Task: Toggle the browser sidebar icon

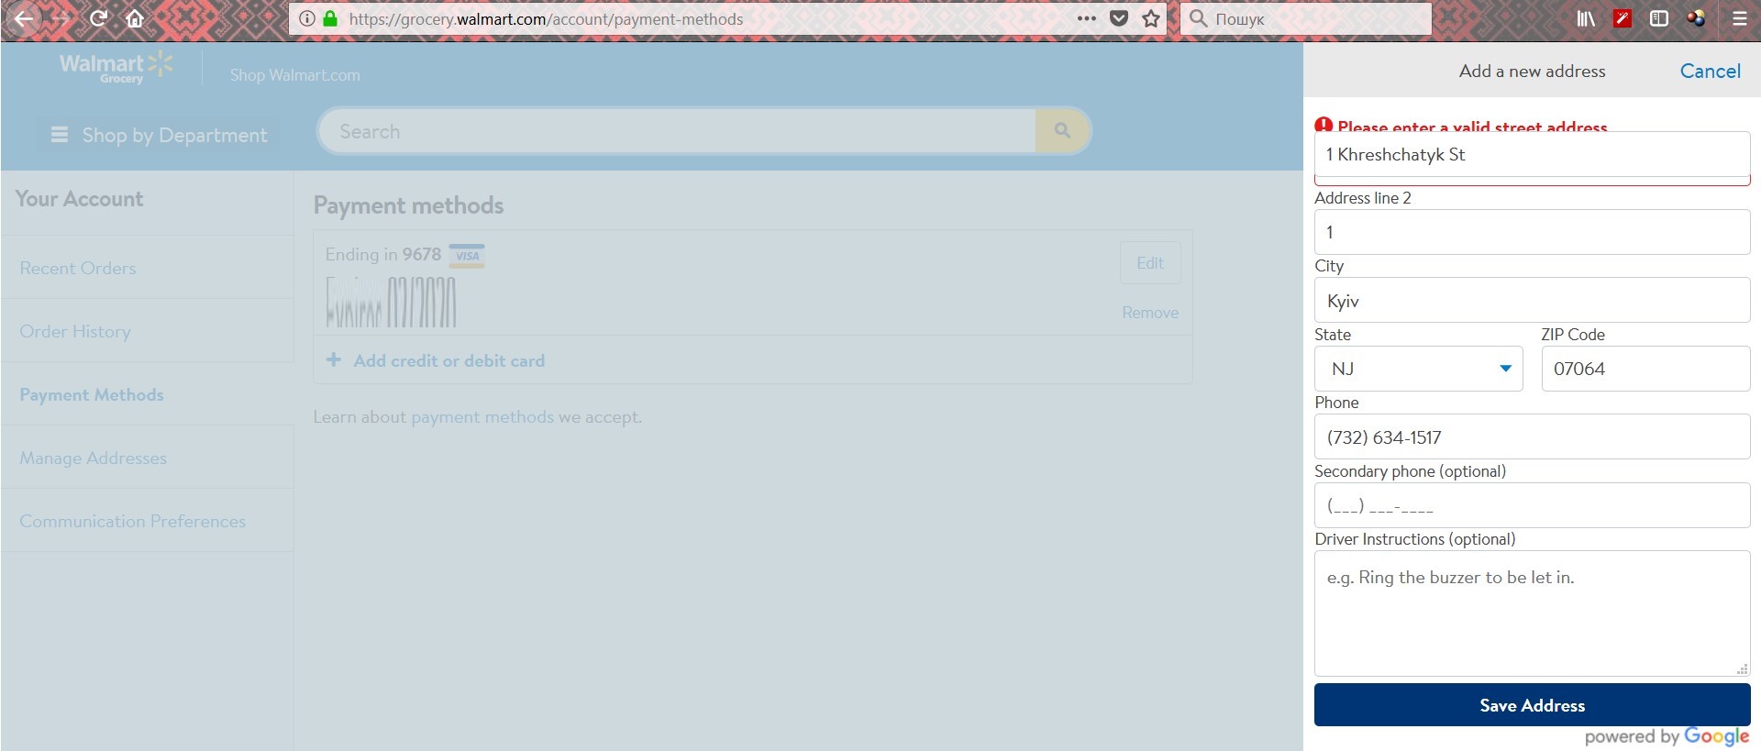Action: pos(1658,18)
